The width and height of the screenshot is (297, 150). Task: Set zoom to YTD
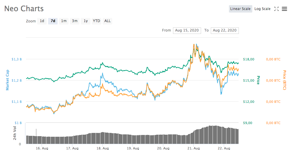[x=97, y=21]
